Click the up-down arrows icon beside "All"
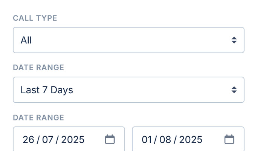The height and width of the screenshot is (151, 257). pos(234,40)
